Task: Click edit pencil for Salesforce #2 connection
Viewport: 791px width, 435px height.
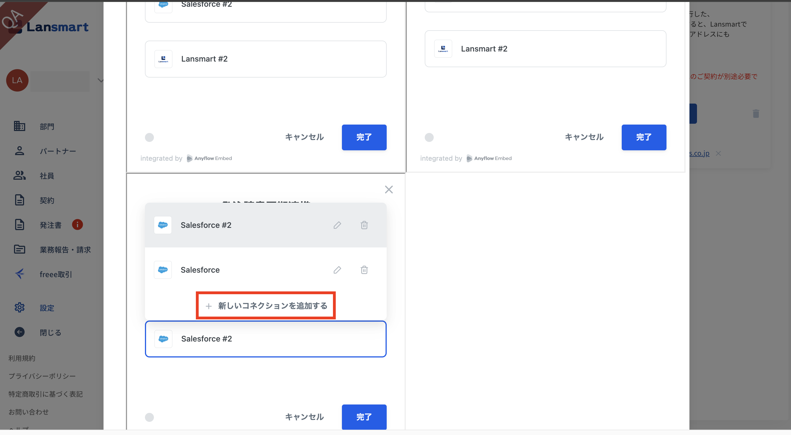Action: (x=337, y=225)
